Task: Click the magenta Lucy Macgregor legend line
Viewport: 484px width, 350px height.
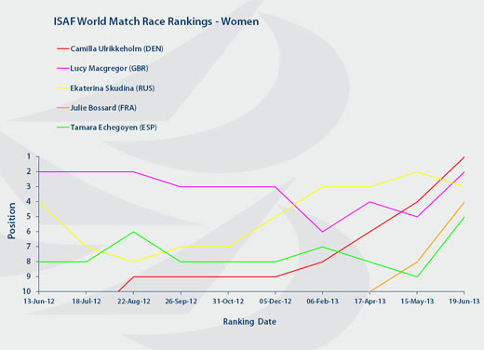Action: 63,68
